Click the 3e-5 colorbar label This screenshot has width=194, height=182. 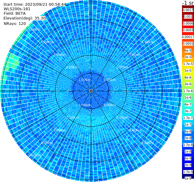coord(188,57)
